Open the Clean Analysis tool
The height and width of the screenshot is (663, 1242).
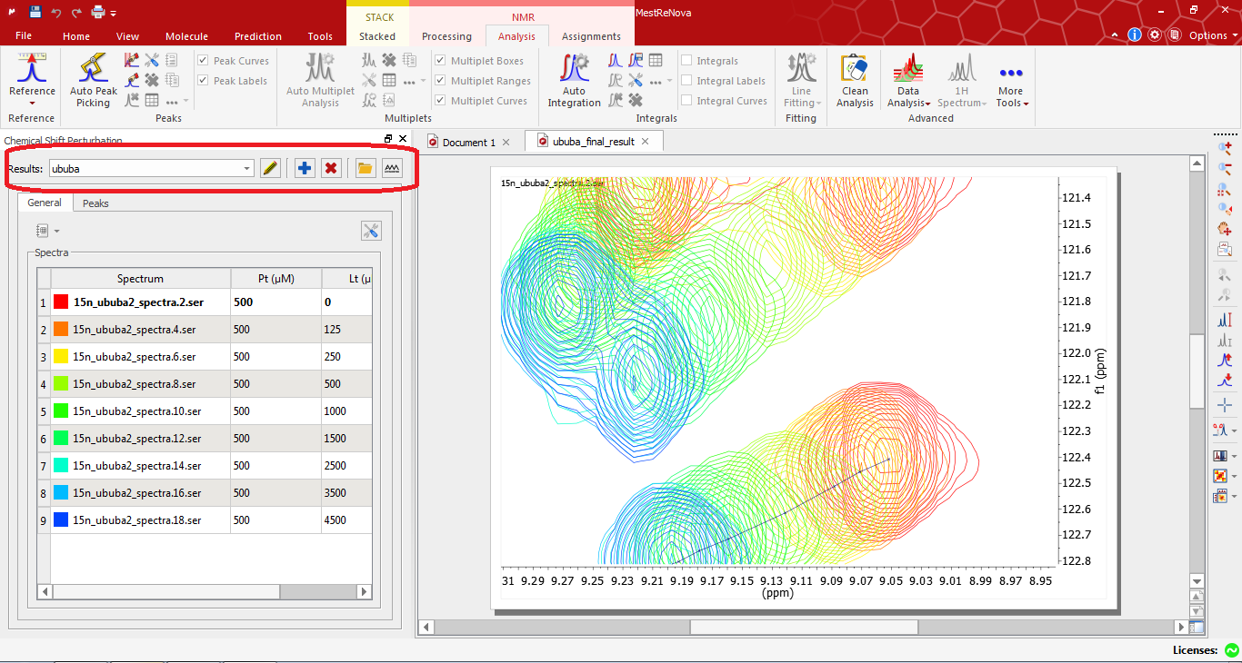855,80
